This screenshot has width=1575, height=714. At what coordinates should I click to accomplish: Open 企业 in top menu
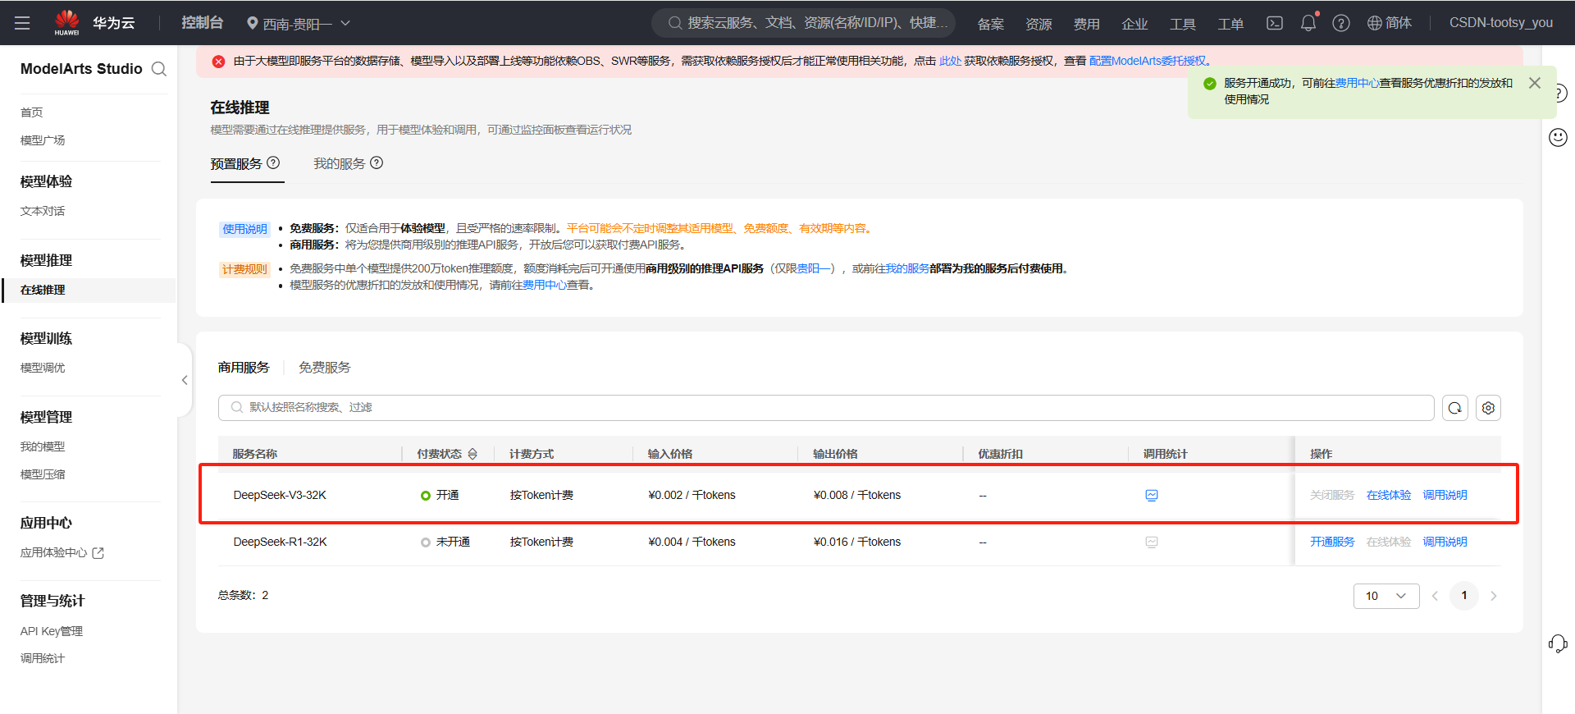[1134, 24]
